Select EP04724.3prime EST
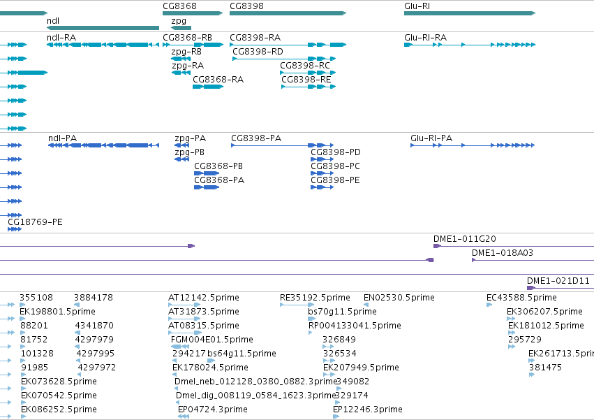 point(184,417)
